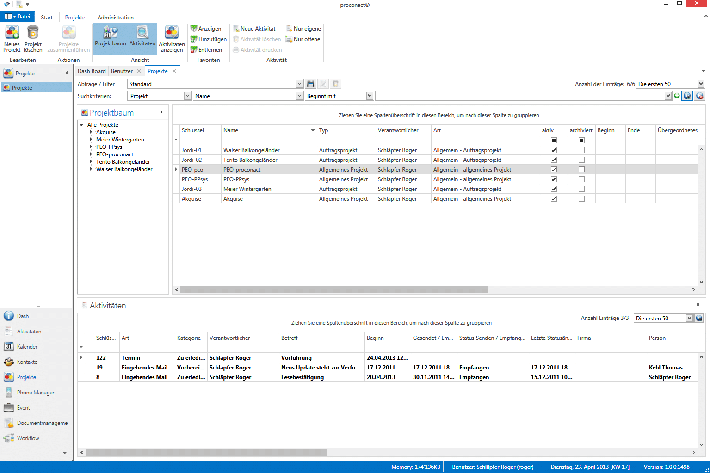Switch to the Administration ribbon tab
The image size is (710, 473).
tap(116, 18)
